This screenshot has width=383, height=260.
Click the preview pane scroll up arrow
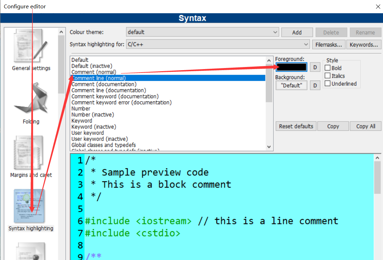[377, 158]
